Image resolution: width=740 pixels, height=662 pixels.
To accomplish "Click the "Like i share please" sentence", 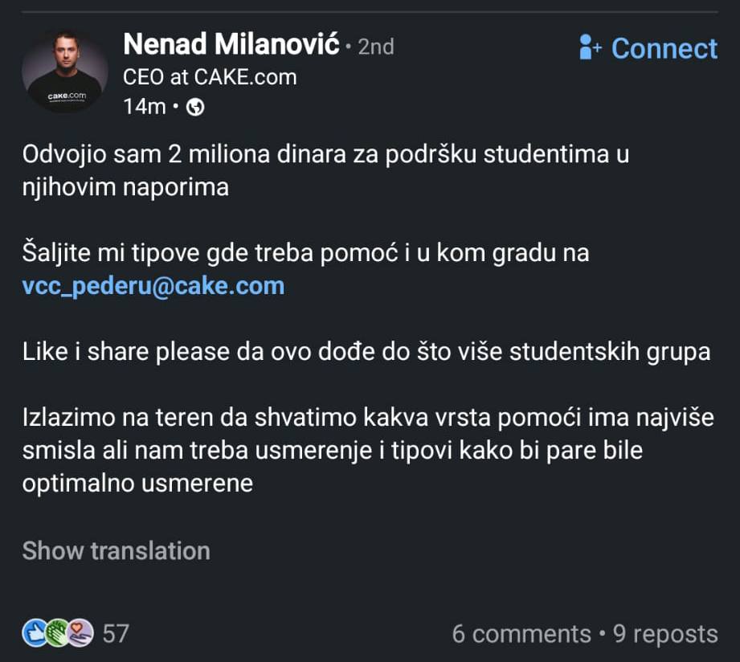I will [366, 352].
